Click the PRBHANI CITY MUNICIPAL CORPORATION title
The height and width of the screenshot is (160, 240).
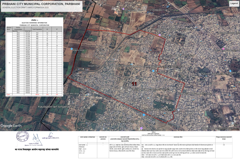pos(41,4)
